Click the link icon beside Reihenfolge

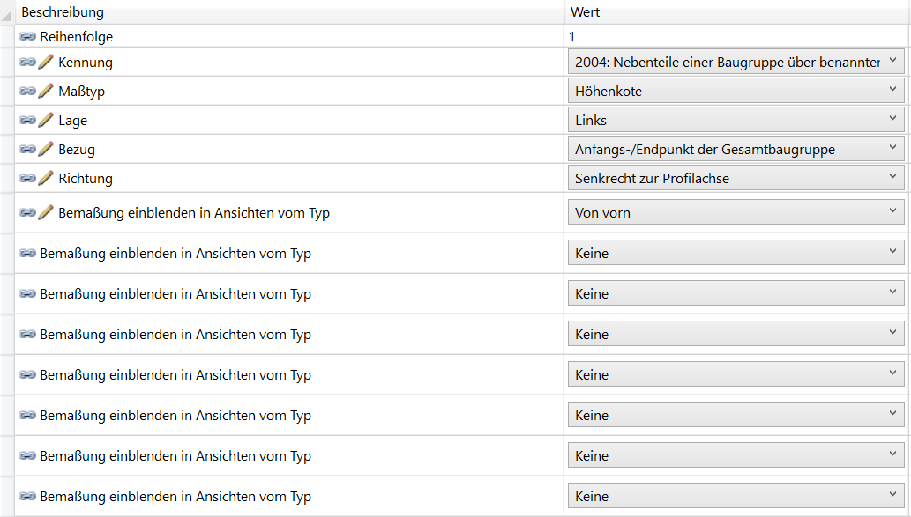[x=27, y=37]
